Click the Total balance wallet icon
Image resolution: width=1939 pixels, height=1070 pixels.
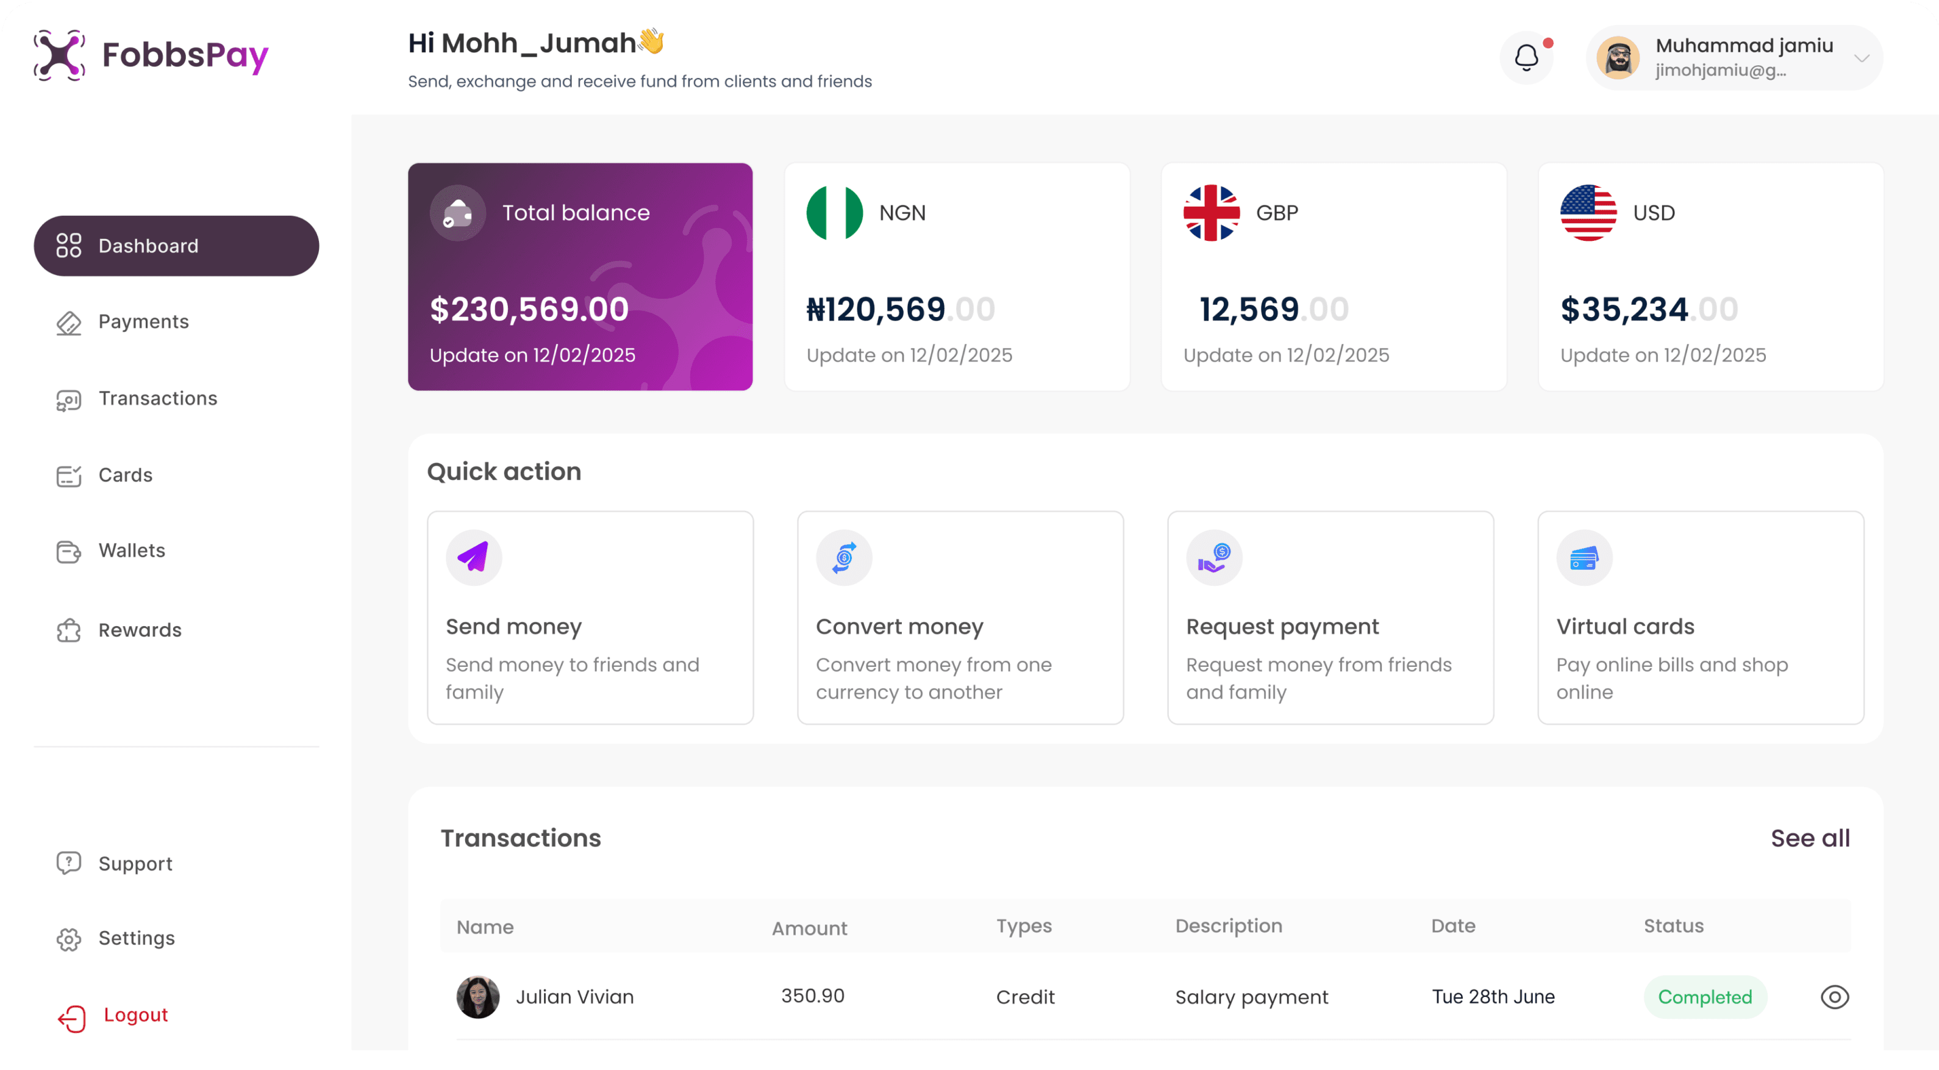pyautogui.click(x=458, y=213)
